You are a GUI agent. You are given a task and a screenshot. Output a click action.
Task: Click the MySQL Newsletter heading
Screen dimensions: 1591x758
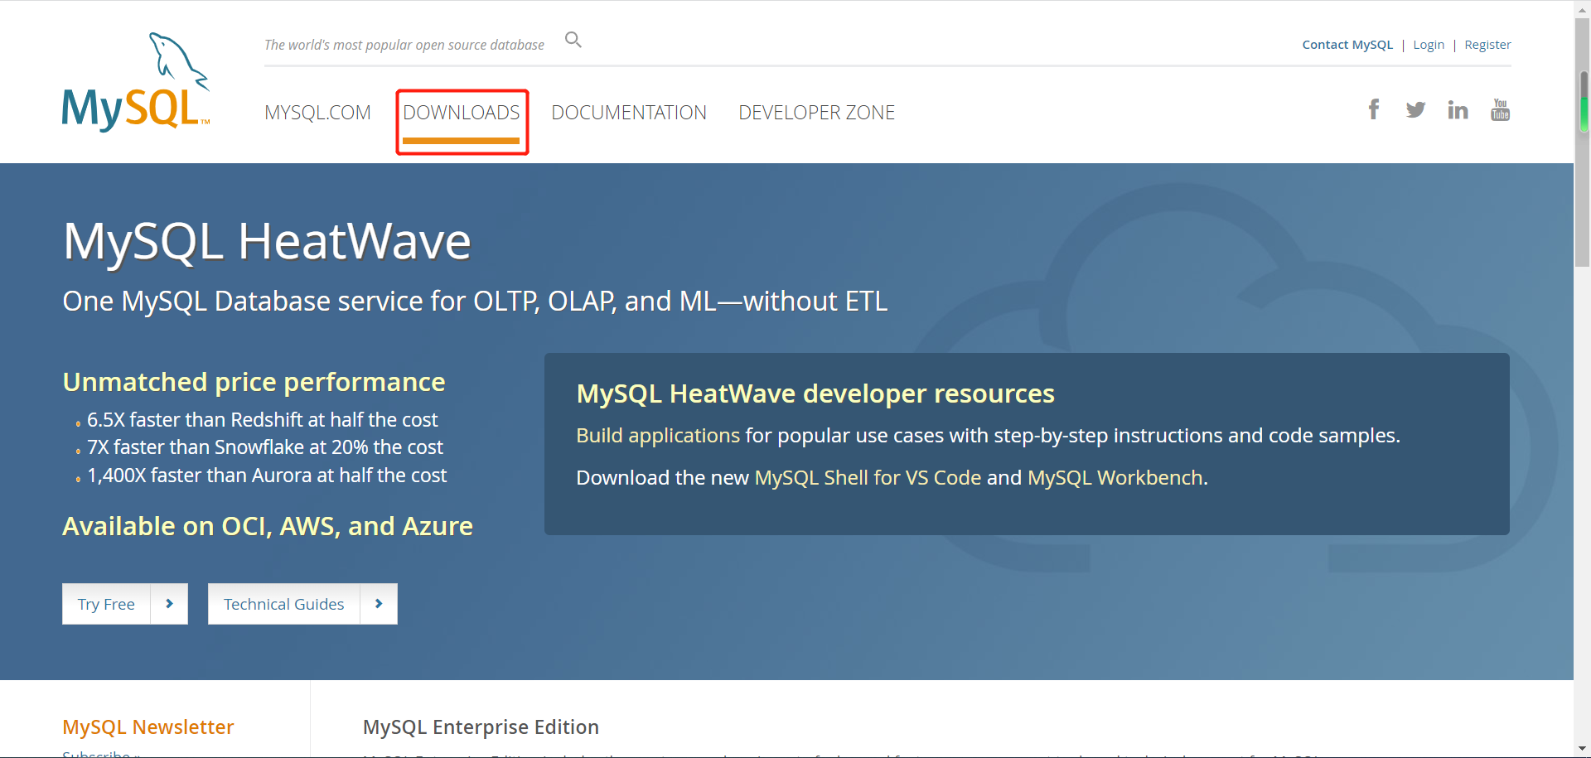click(148, 727)
